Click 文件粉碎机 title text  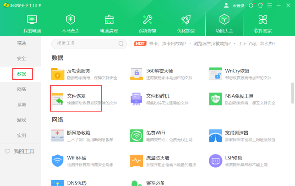158,96
